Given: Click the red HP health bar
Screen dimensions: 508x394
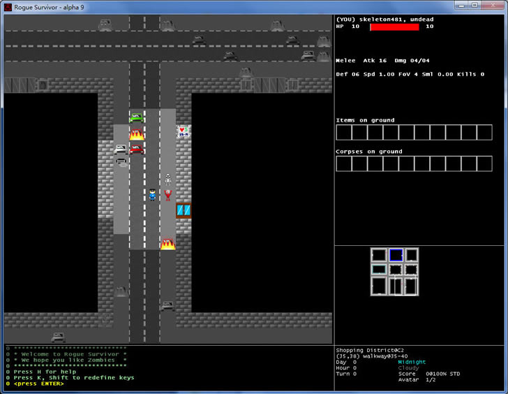Looking at the screenshot, I should [x=394, y=27].
